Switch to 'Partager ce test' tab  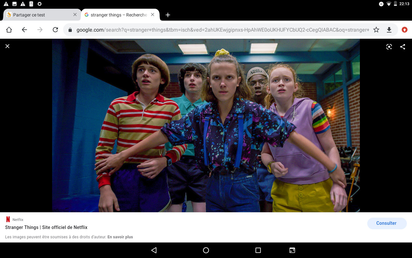pos(42,15)
